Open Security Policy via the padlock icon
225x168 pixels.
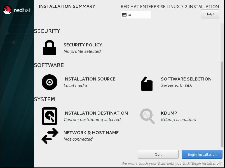[x=50, y=48]
